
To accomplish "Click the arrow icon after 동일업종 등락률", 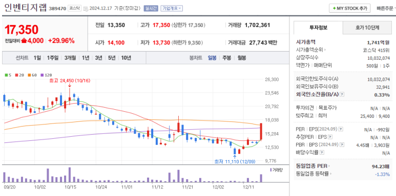I will tap(331, 174).
